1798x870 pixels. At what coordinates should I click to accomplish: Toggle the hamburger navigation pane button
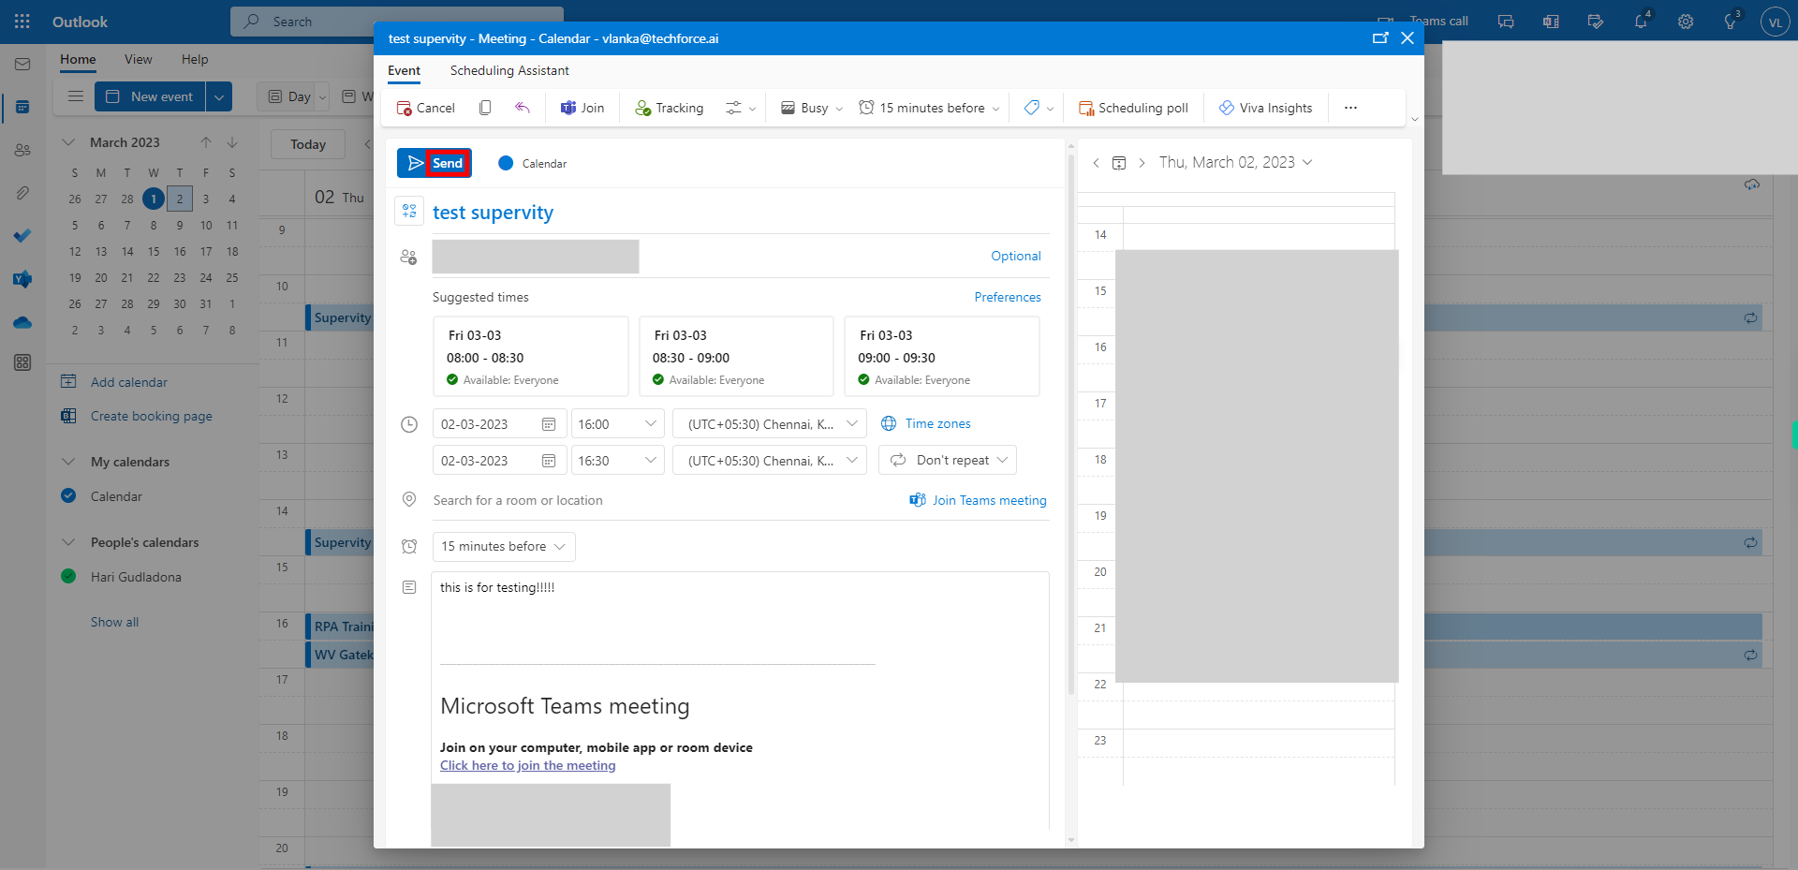coord(76,96)
